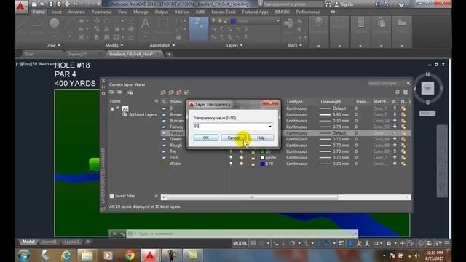Toggle the On/Off bulb for Text layer
Image resolution: width=466 pixels, height=262 pixels.
pos(231,157)
